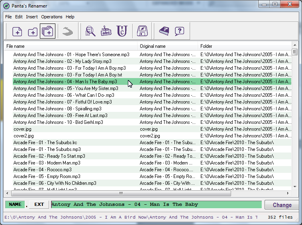The image size is (302, 225).
Task: Select row '03 - For Today I Am A Boy.mp3'
Action: pos(152,68)
